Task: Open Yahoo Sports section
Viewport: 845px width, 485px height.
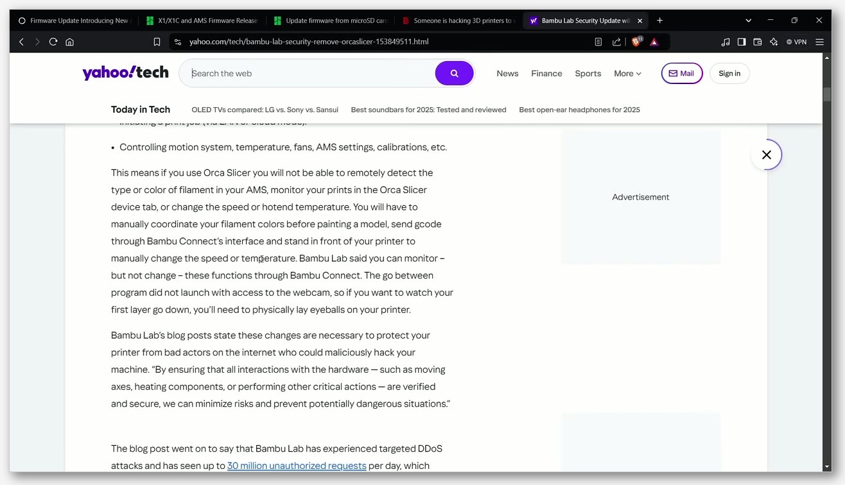Action: coord(588,73)
